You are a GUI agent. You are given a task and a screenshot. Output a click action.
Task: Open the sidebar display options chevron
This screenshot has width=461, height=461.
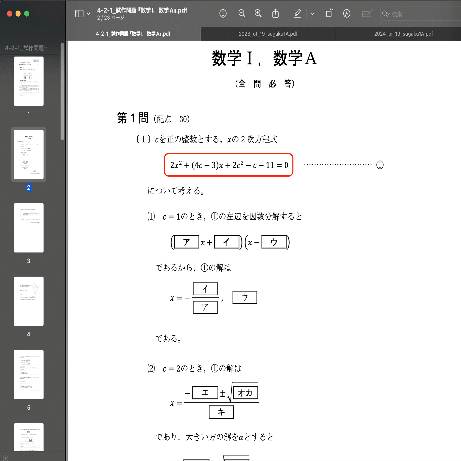(x=88, y=14)
